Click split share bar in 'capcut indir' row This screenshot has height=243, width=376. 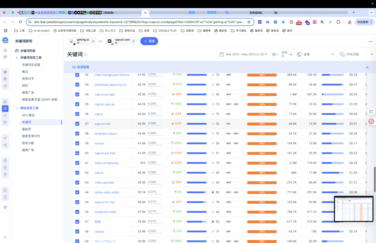[x=332, y=124]
